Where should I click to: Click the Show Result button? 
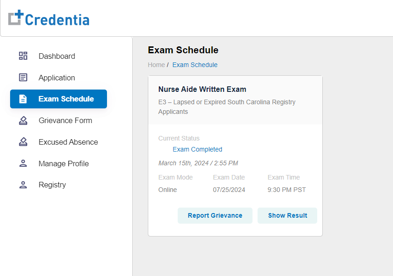point(287,215)
